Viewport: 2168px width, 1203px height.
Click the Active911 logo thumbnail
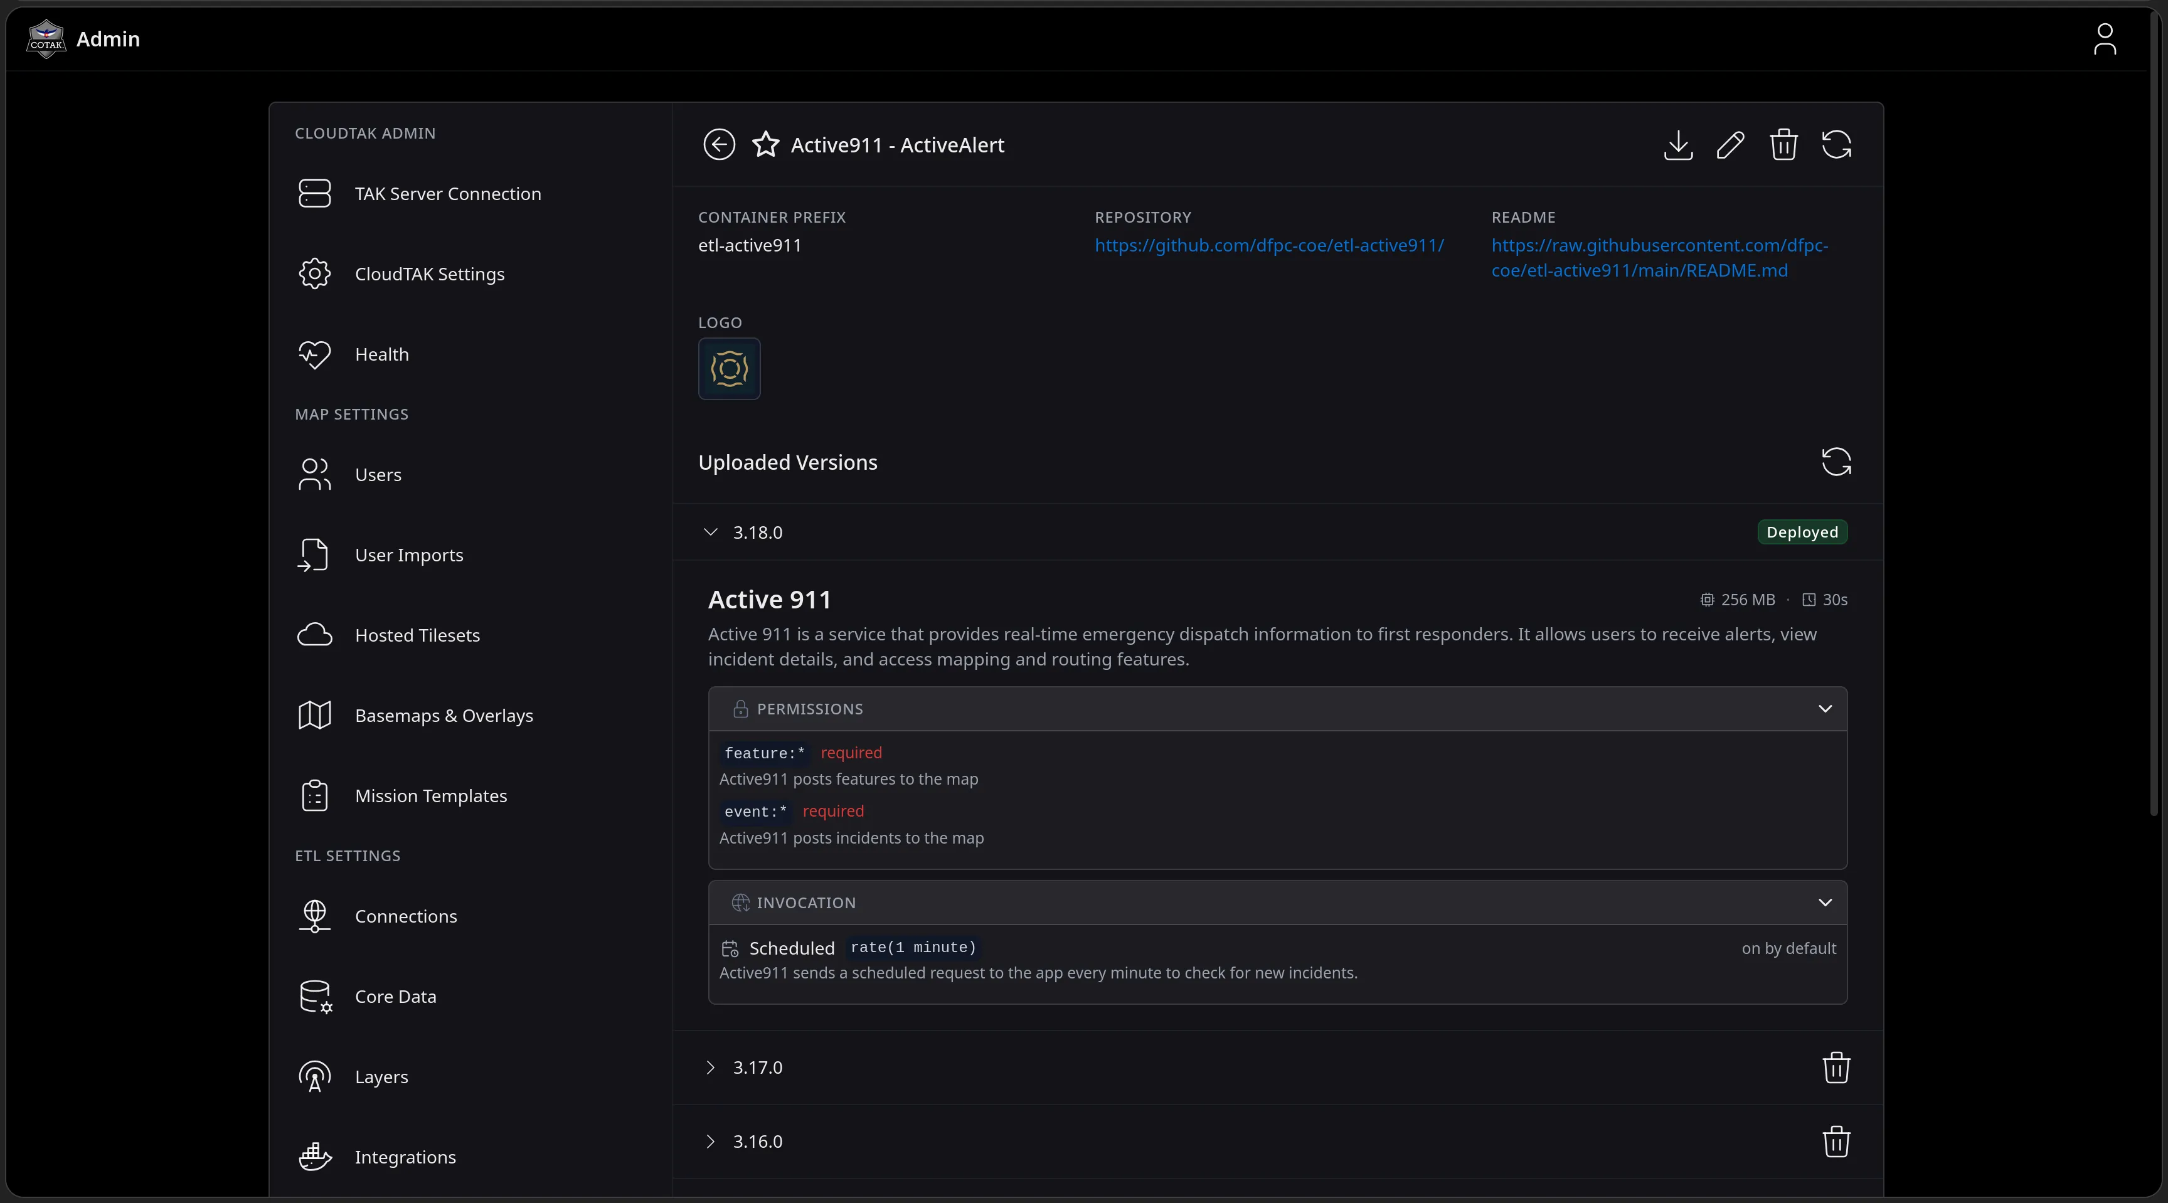729,368
